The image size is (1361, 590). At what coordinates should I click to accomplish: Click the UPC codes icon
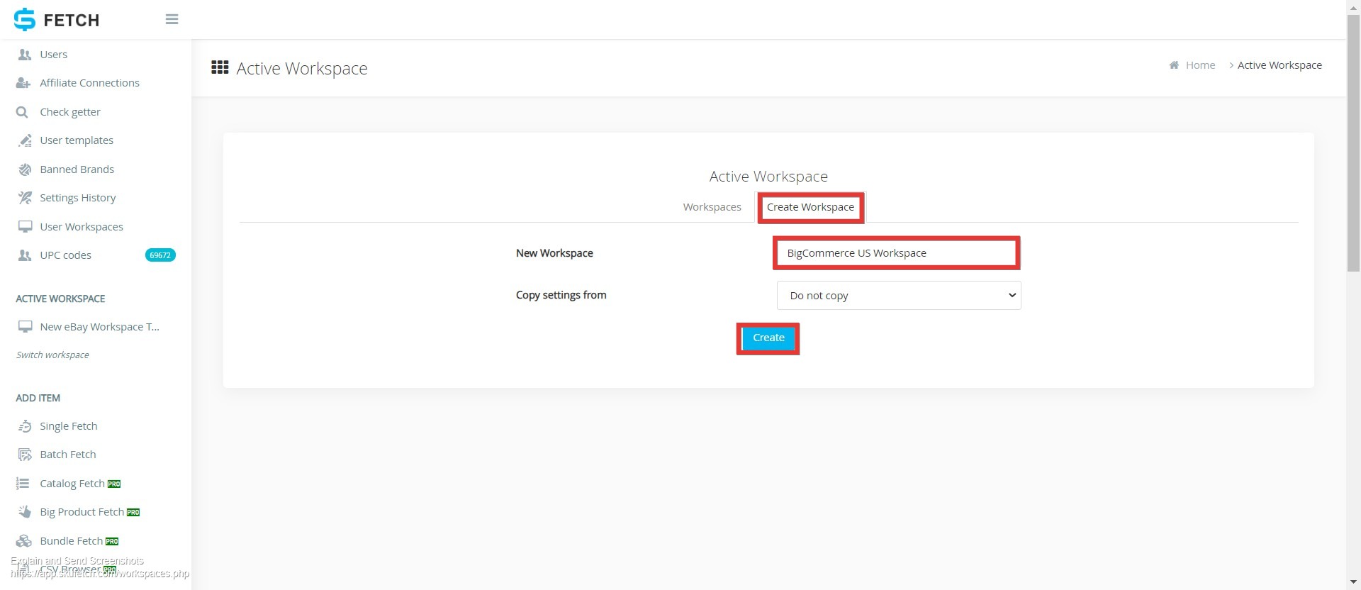pyautogui.click(x=25, y=255)
